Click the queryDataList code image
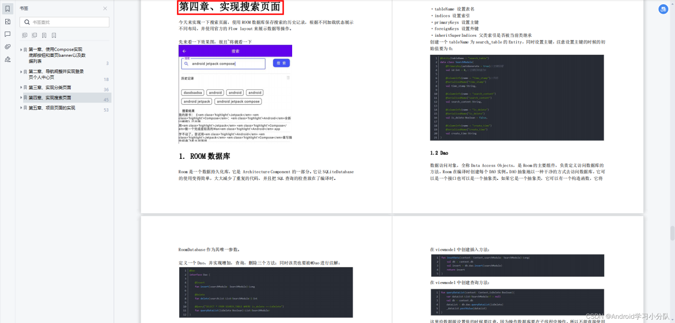The height and width of the screenshot is (323, 675). click(x=517, y=302)
